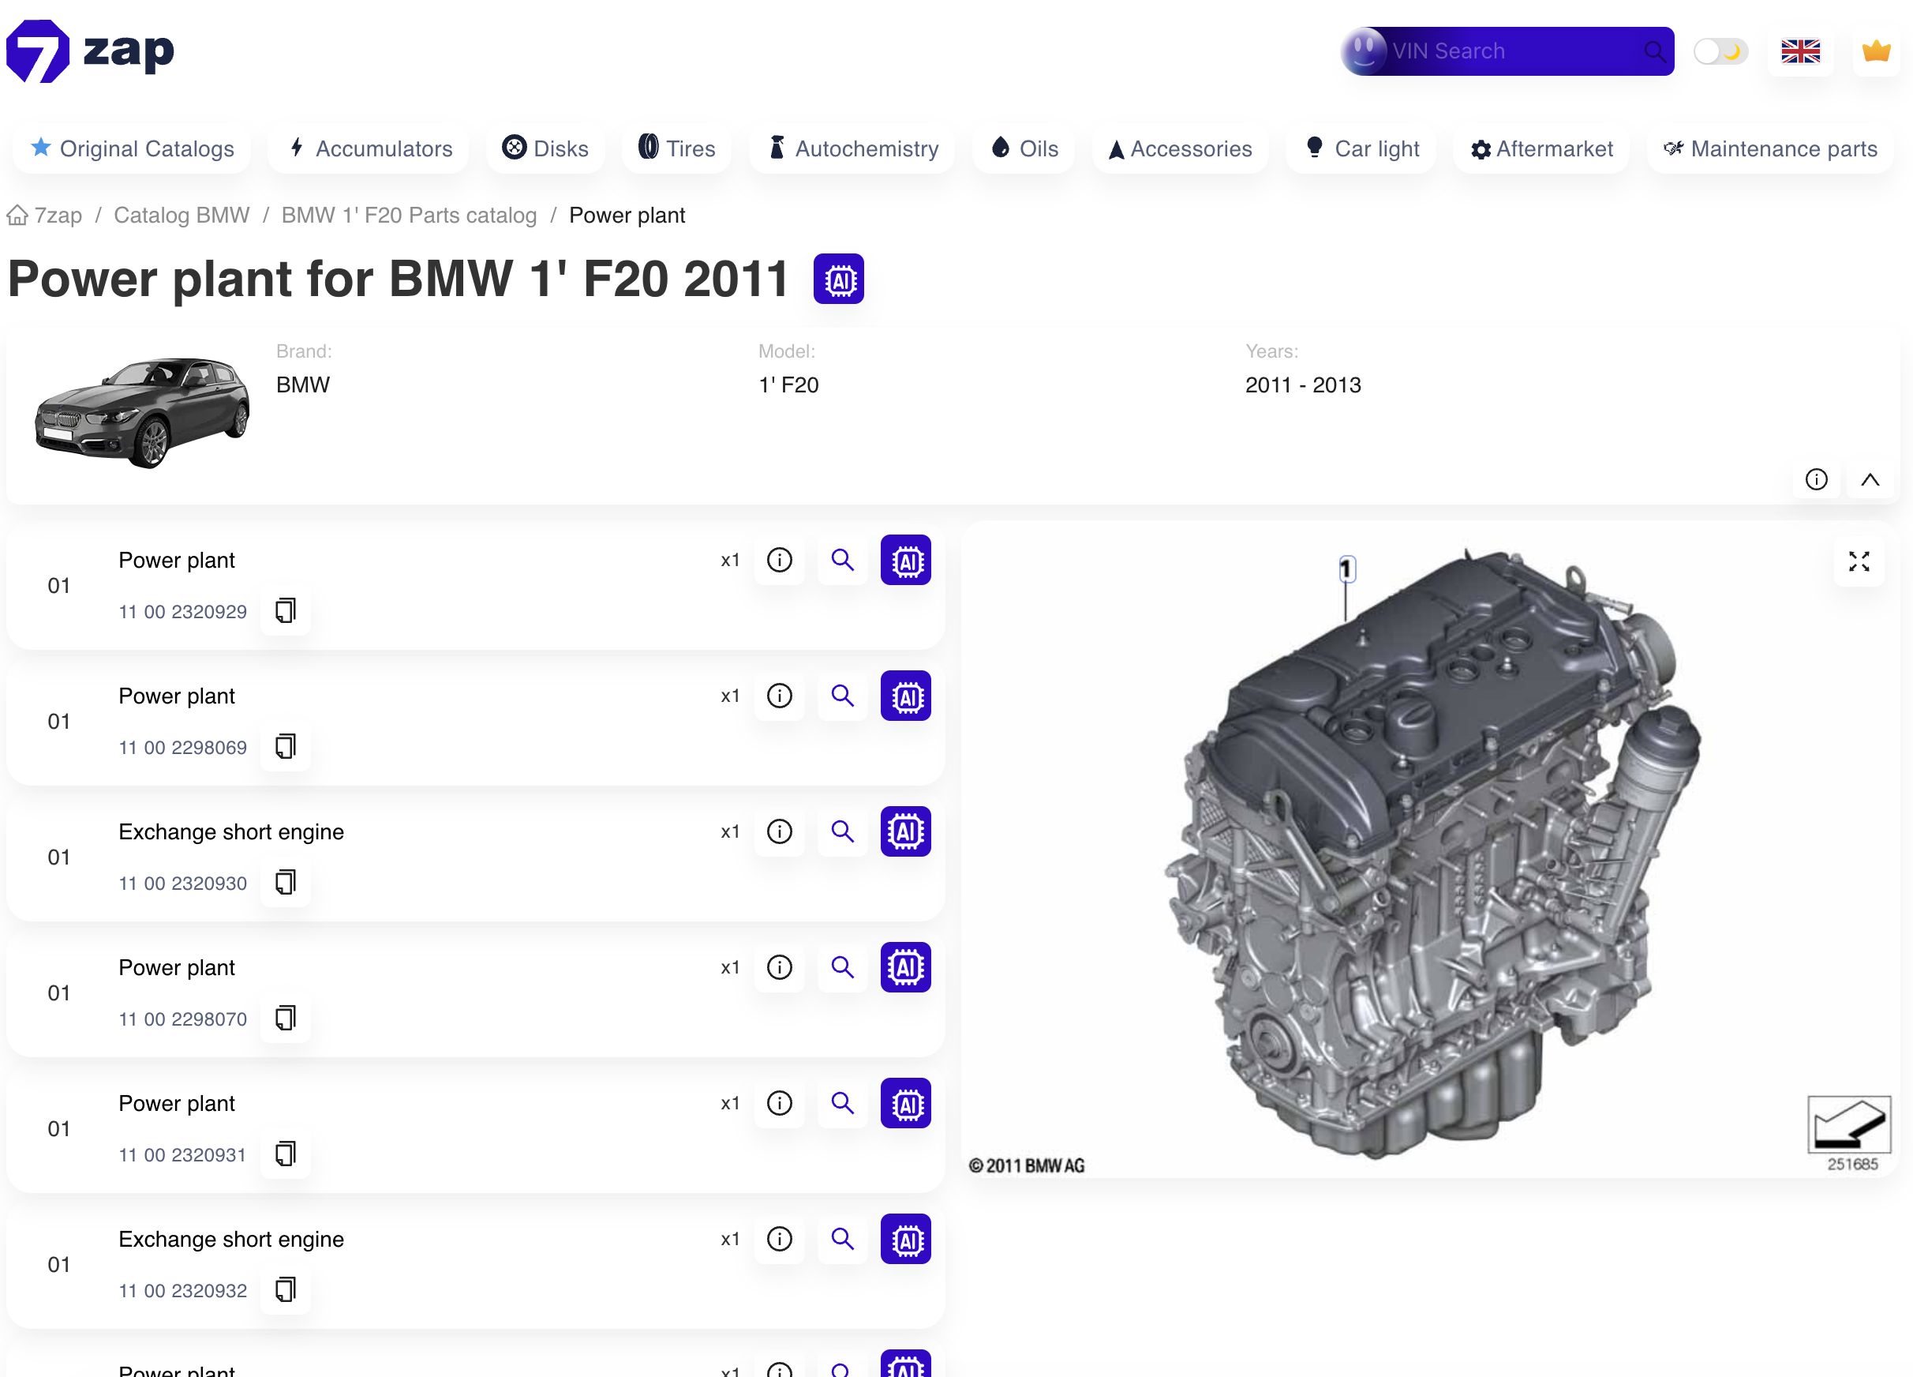Expand the engine diagram to fullscreen

pyautogui.click(x=1859, y=562)
